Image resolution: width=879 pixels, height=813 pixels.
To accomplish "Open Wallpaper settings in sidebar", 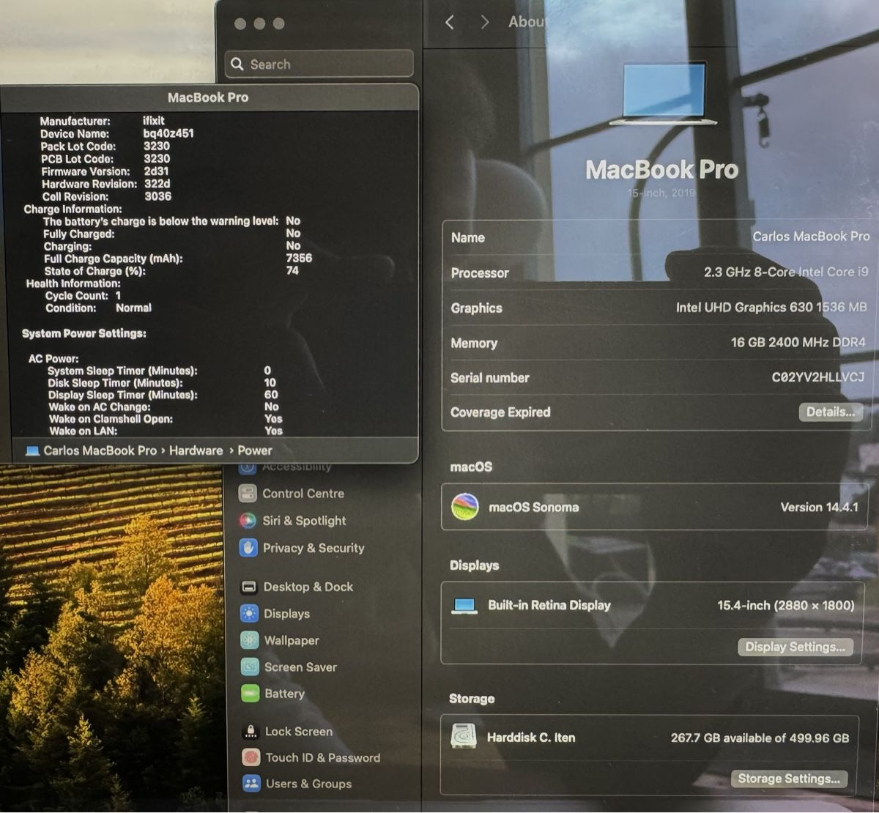I will (x=280, y=640).
